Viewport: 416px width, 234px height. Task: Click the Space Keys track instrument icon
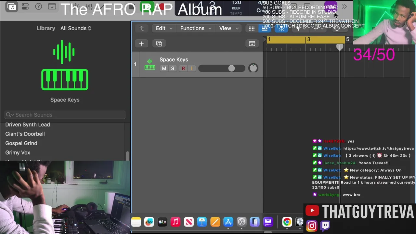pyautogui.click(x=149, y=64)
